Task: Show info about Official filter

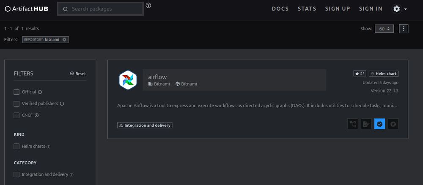Action: tap(40, 92)
